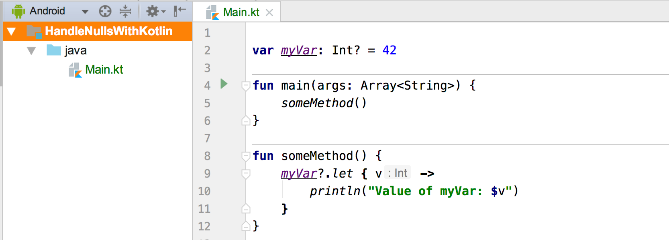
Task: Click the Array<String> type on line 4
Action: click(407, 86)
